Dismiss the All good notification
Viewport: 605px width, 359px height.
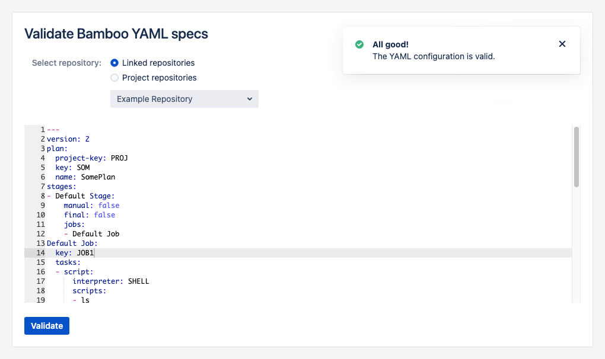coord(562,44)
